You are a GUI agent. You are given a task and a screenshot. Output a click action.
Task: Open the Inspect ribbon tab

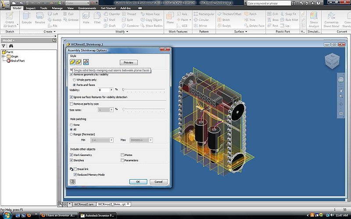point(30,8)
